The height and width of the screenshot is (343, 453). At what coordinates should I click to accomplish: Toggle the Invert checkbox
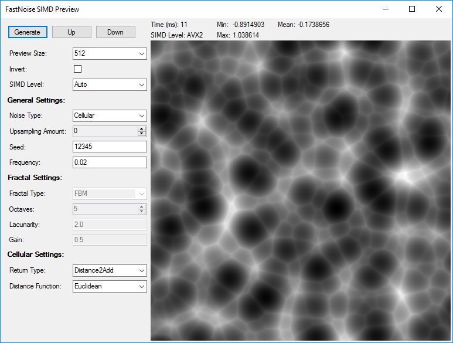tap(77, 69)
